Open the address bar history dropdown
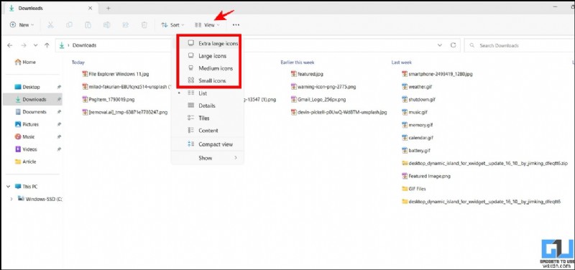575x270 pixels. point(440,45)
